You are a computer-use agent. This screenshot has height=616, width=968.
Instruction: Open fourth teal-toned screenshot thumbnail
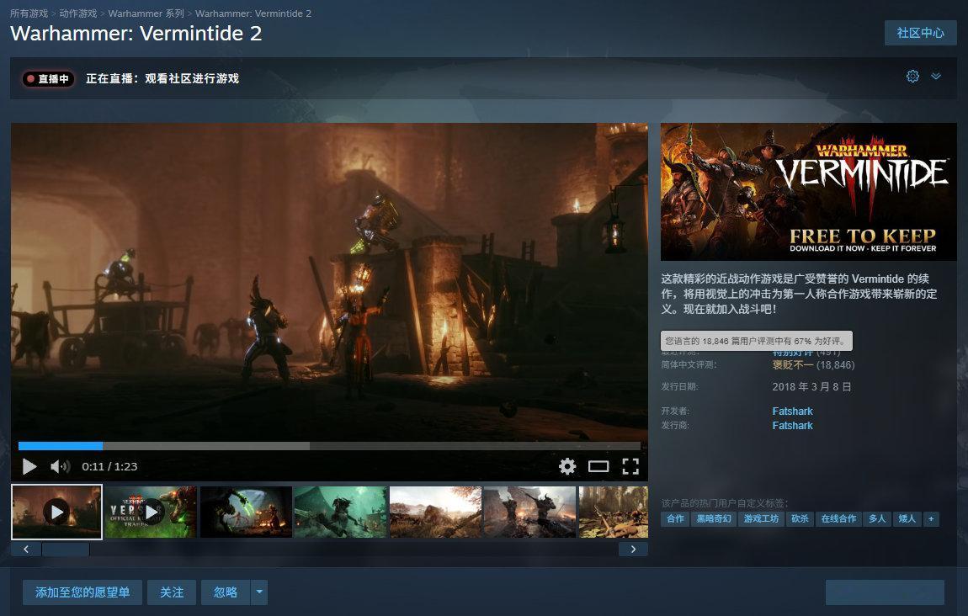341,512
